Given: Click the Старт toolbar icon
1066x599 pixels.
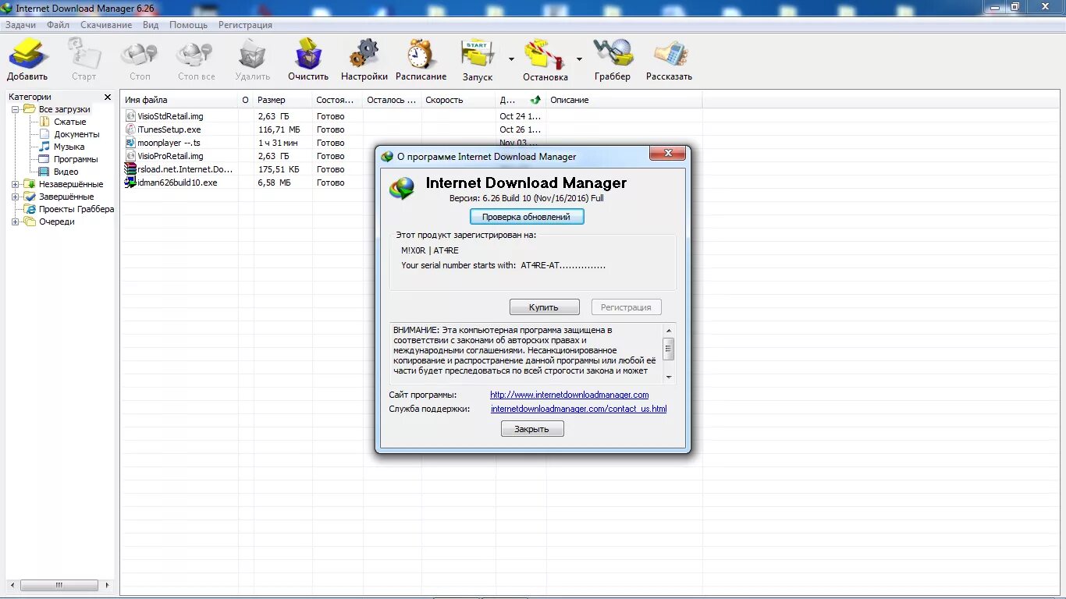Looking at the screenshot, I should click(84, 55).
